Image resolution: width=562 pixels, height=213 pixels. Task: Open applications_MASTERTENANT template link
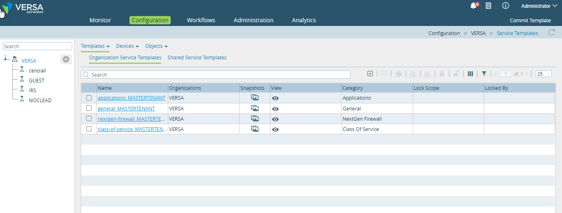[132, 98]
